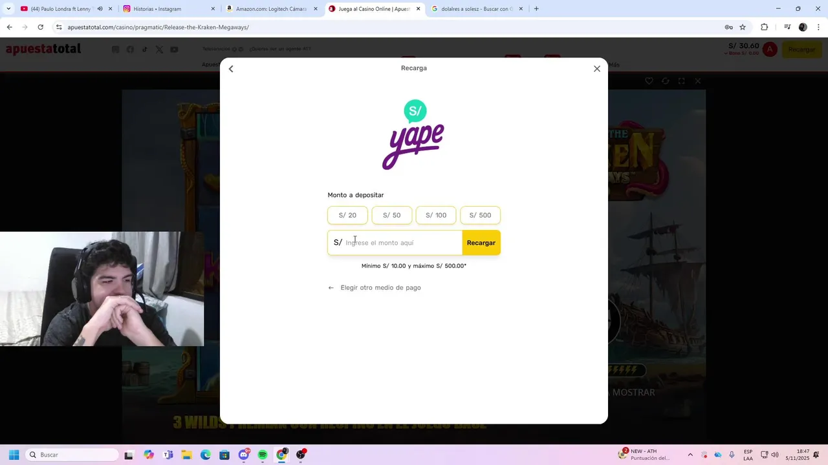Close the Juega al Casino Online tab

[x=418, y=9]
